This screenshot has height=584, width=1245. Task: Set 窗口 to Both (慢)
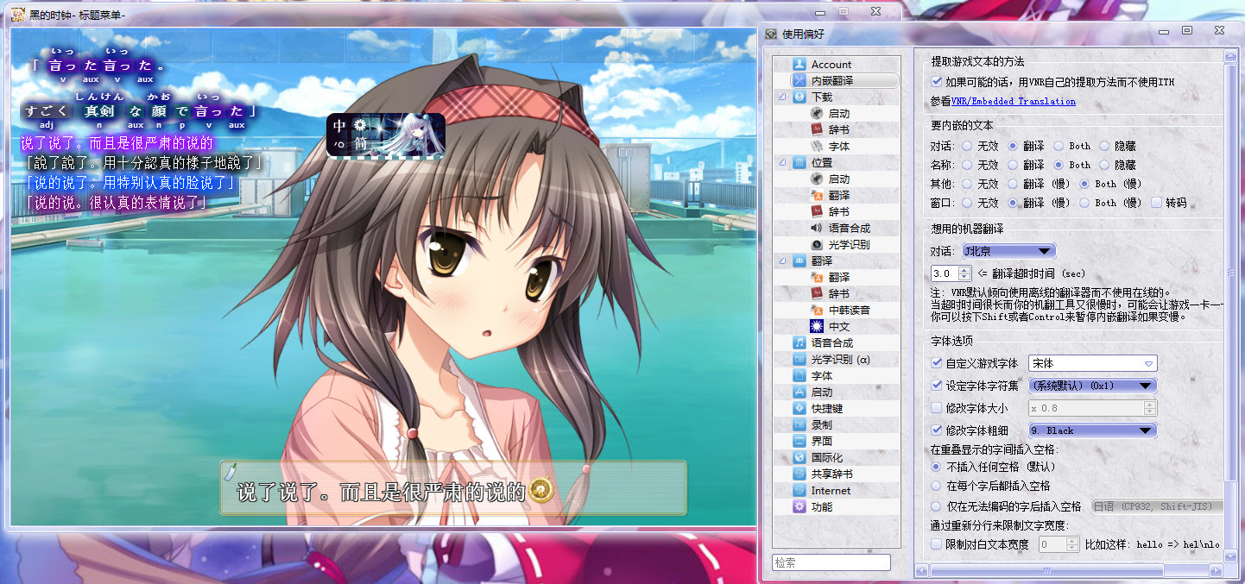tap(1084, 203)
